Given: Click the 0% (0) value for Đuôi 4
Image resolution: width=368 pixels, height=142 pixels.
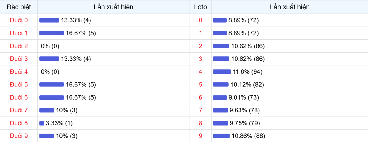Looking at the screenshot, I should coord(50,72).
